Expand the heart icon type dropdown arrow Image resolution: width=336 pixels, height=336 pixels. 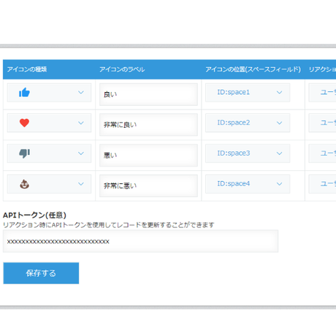pyautogui.click(x=81, y=123)
